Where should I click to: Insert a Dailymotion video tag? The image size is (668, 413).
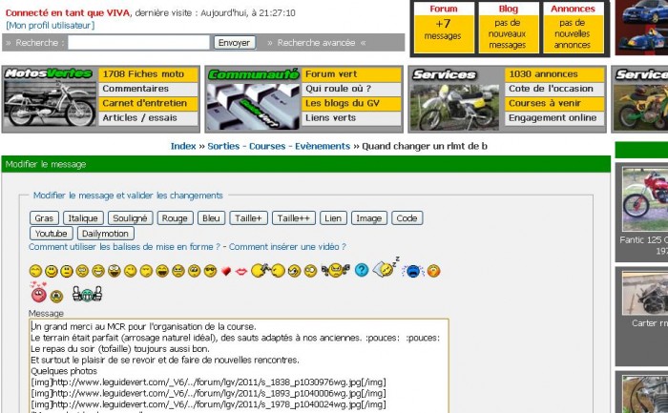tap(105, 234)
